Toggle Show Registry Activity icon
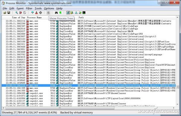Viewport: 181px width, 116px height. [68, 13]
